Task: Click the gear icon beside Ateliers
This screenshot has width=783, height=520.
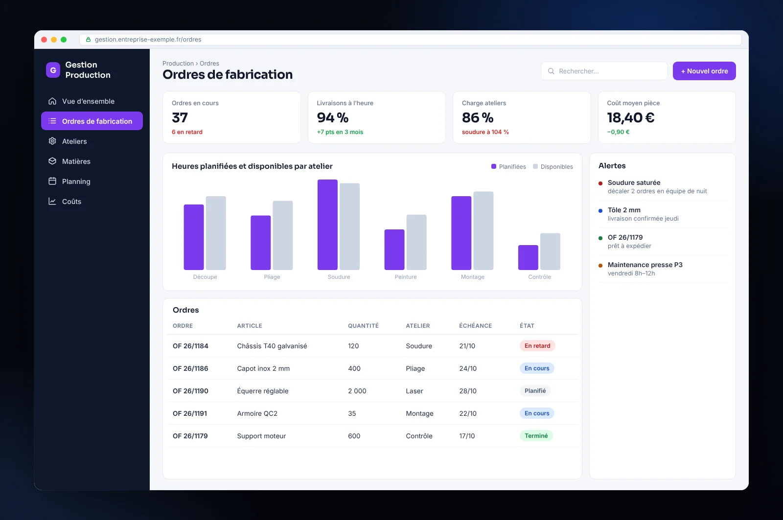Action: click(x=52, y=141)
